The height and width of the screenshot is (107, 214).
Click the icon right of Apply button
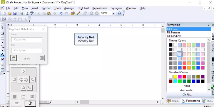pos(42,58)
